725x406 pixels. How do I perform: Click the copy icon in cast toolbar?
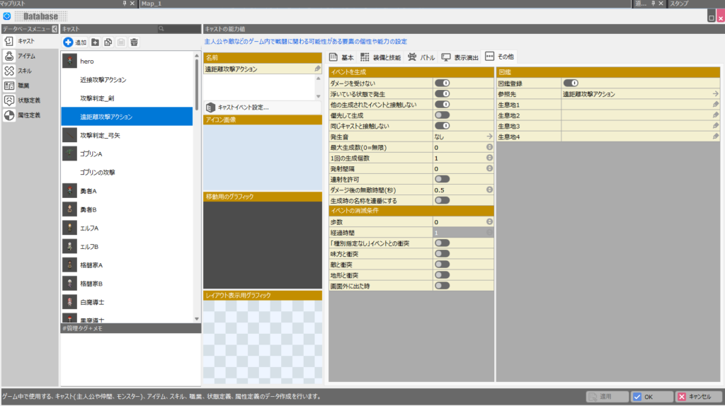(108, 42)
